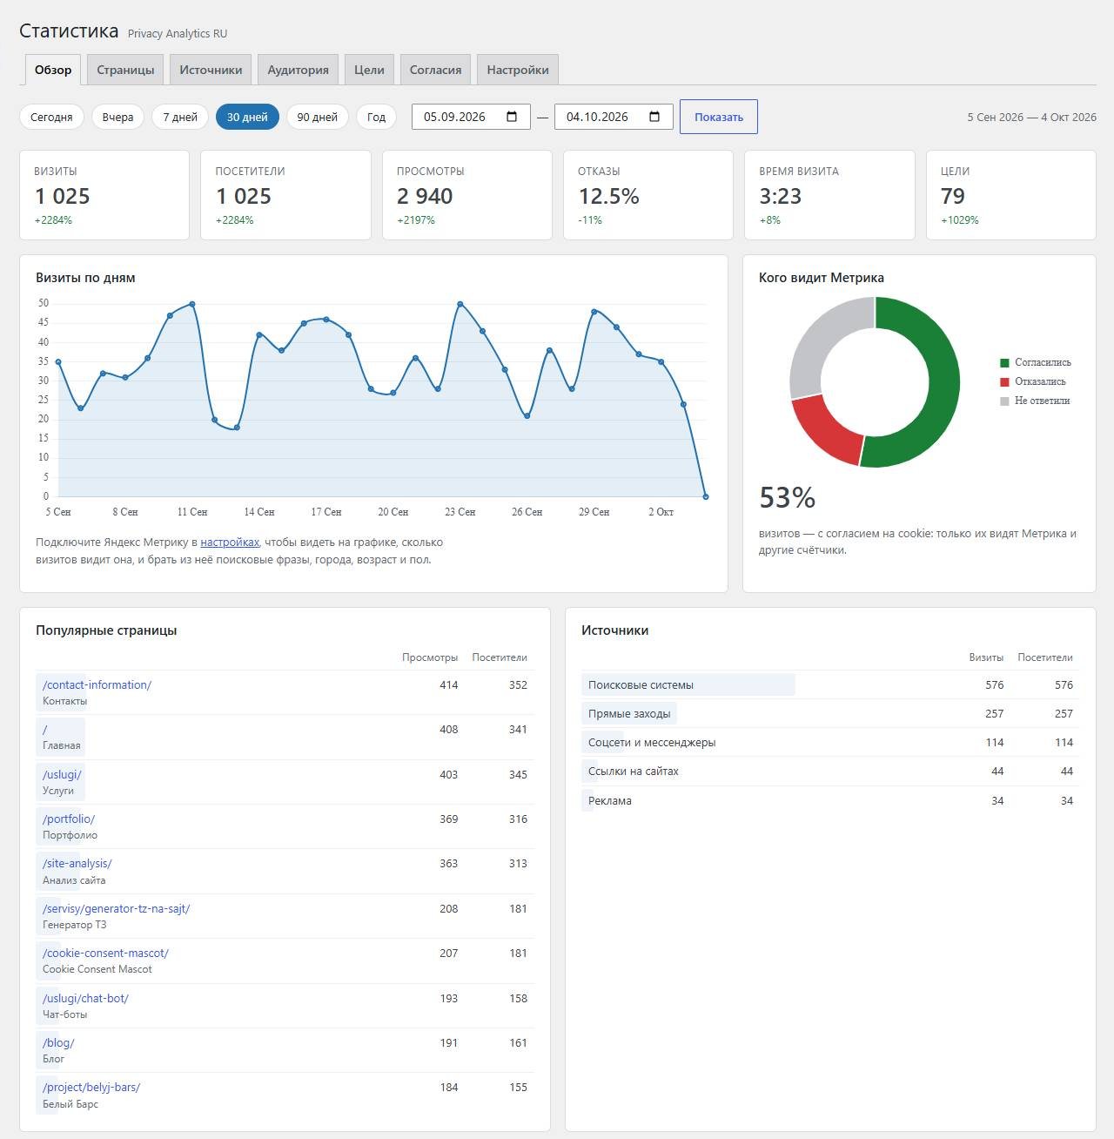Open the /project/belyj-bars/ page link
The height and width of the screenshot is (1139, 1114).
click(91, 1088)
